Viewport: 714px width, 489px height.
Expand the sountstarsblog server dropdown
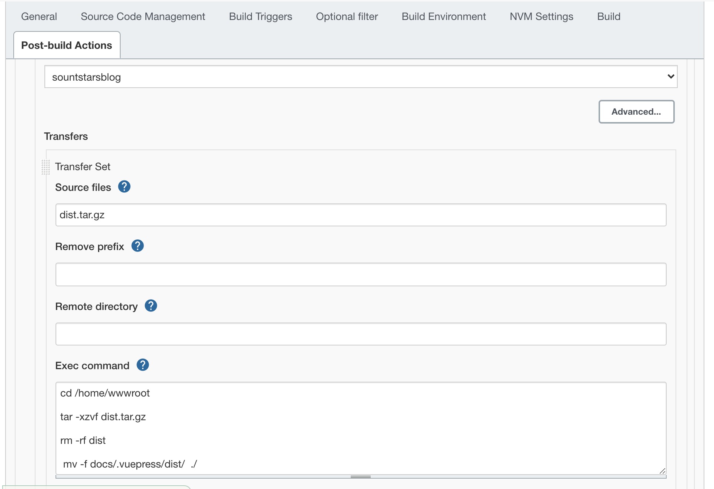point(361,77)
